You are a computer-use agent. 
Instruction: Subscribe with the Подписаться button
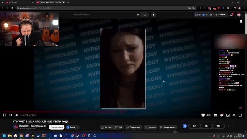57,127
